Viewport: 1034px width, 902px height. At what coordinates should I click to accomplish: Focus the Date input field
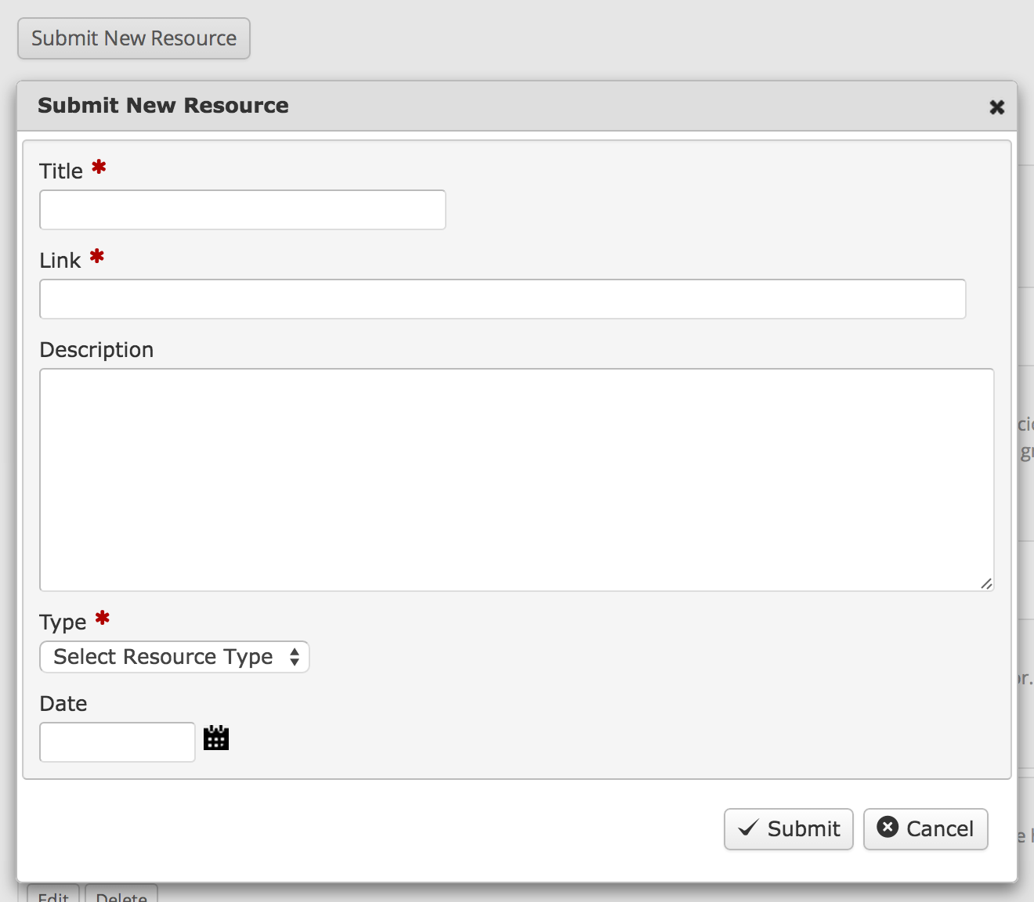[x=117, y=742]
